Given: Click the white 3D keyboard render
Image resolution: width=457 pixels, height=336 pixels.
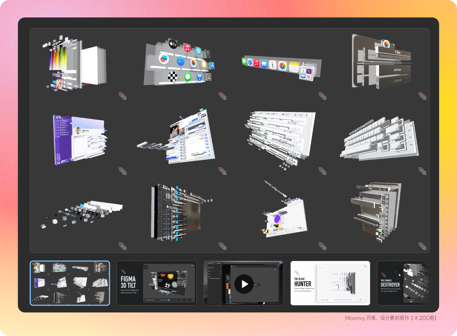Looking at the screenshot, I should (380, 140).
